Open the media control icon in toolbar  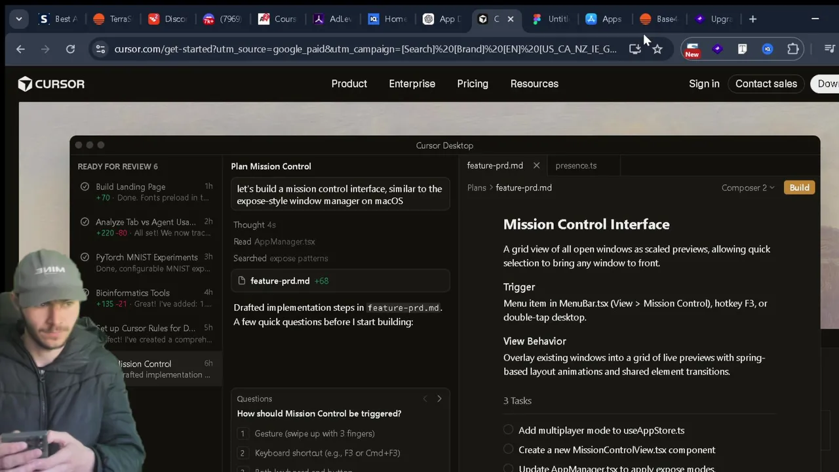click(829, 49)
